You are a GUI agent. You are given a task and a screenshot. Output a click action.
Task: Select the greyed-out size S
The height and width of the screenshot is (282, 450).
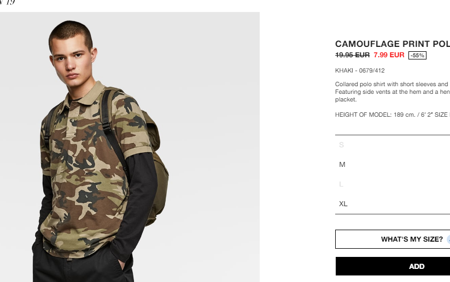pos(393,145)
